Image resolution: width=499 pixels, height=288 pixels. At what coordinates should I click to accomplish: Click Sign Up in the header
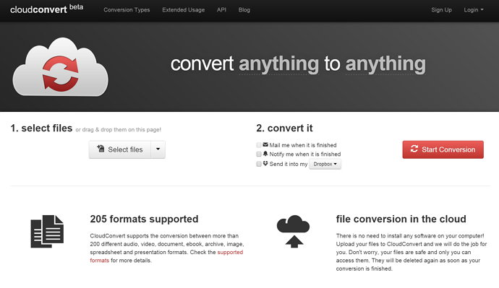pos(441,10)
